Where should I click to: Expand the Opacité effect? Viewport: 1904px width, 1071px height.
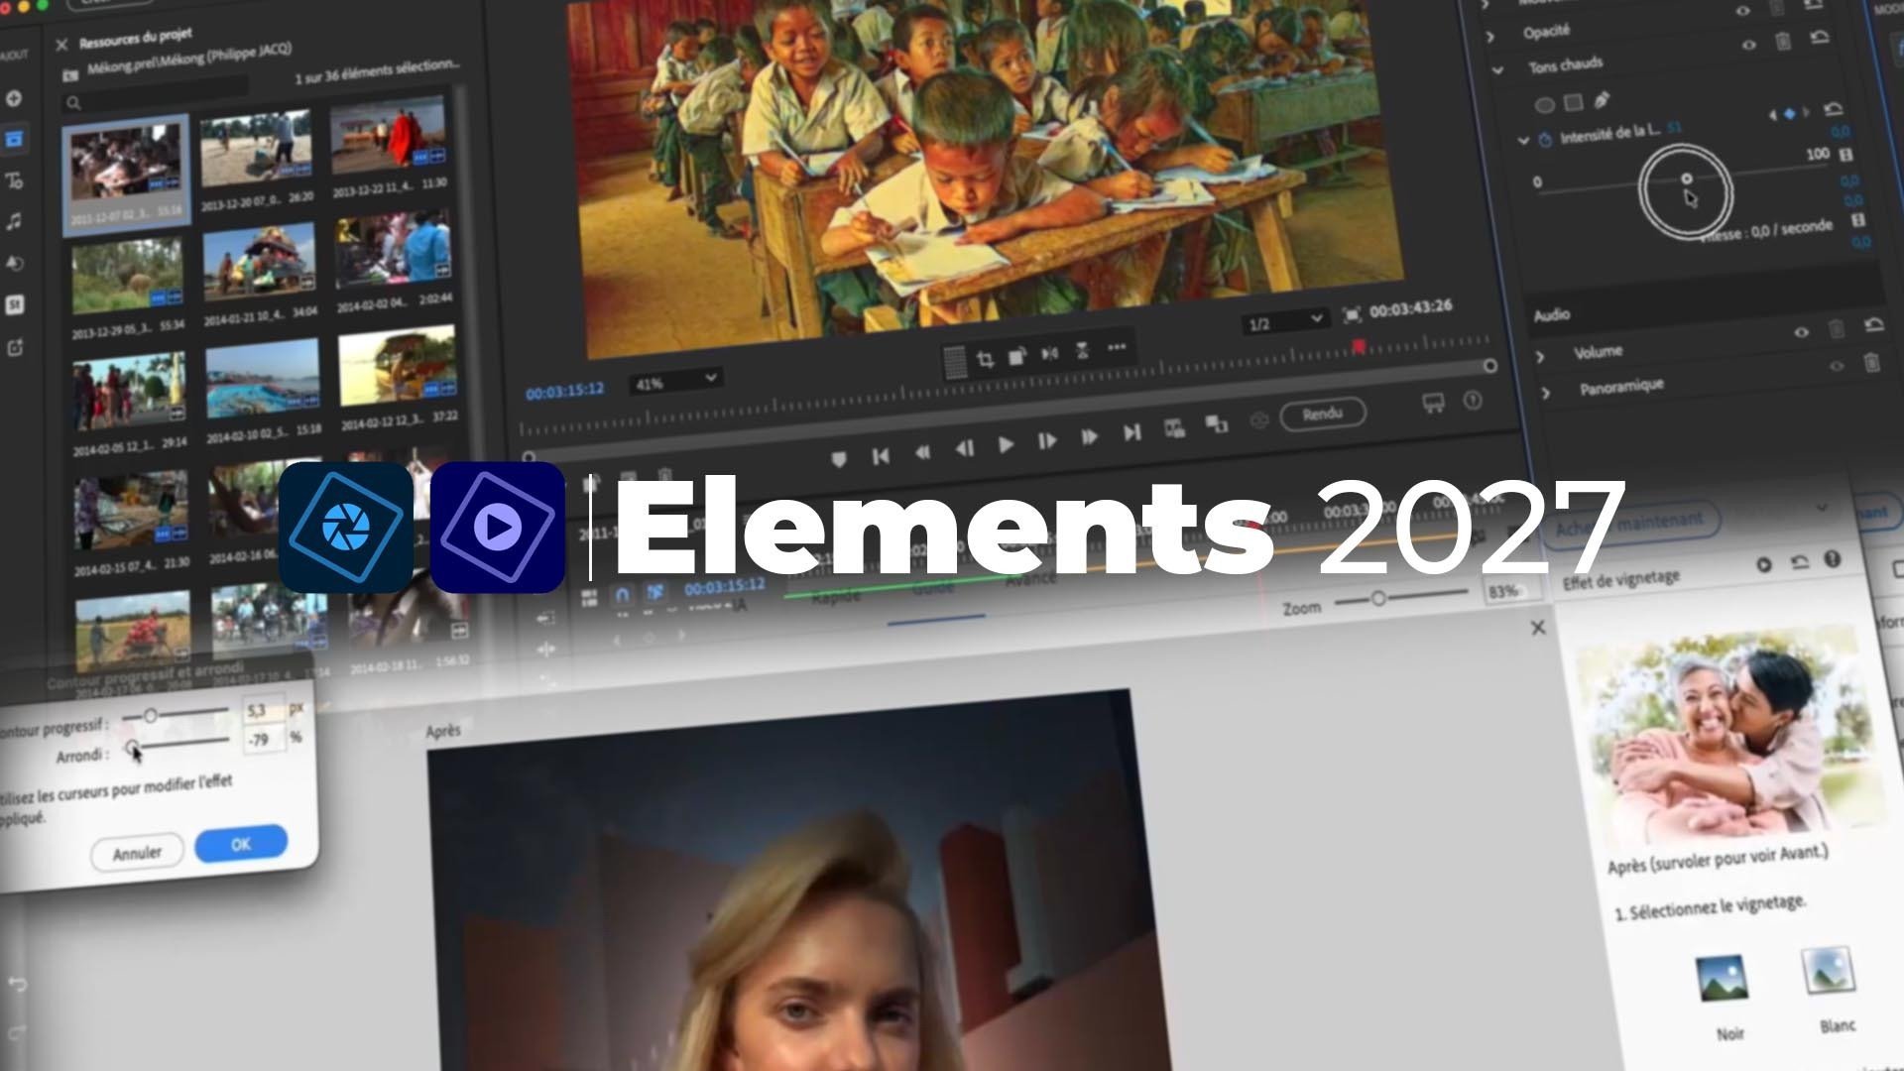point(1489,37)
